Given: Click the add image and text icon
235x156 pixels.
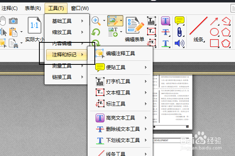Looking at the screenshot, I should tap(113, 32).
